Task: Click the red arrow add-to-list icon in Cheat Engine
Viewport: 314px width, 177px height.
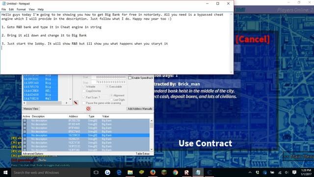Action: coord(76,103)
